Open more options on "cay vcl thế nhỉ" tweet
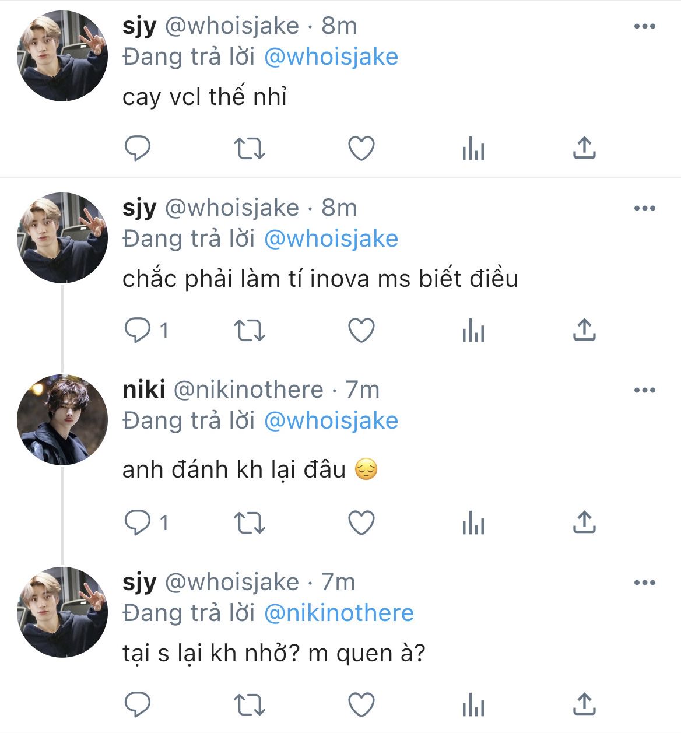This screenshot has height=733, width=681. click(x=644, y=26)
